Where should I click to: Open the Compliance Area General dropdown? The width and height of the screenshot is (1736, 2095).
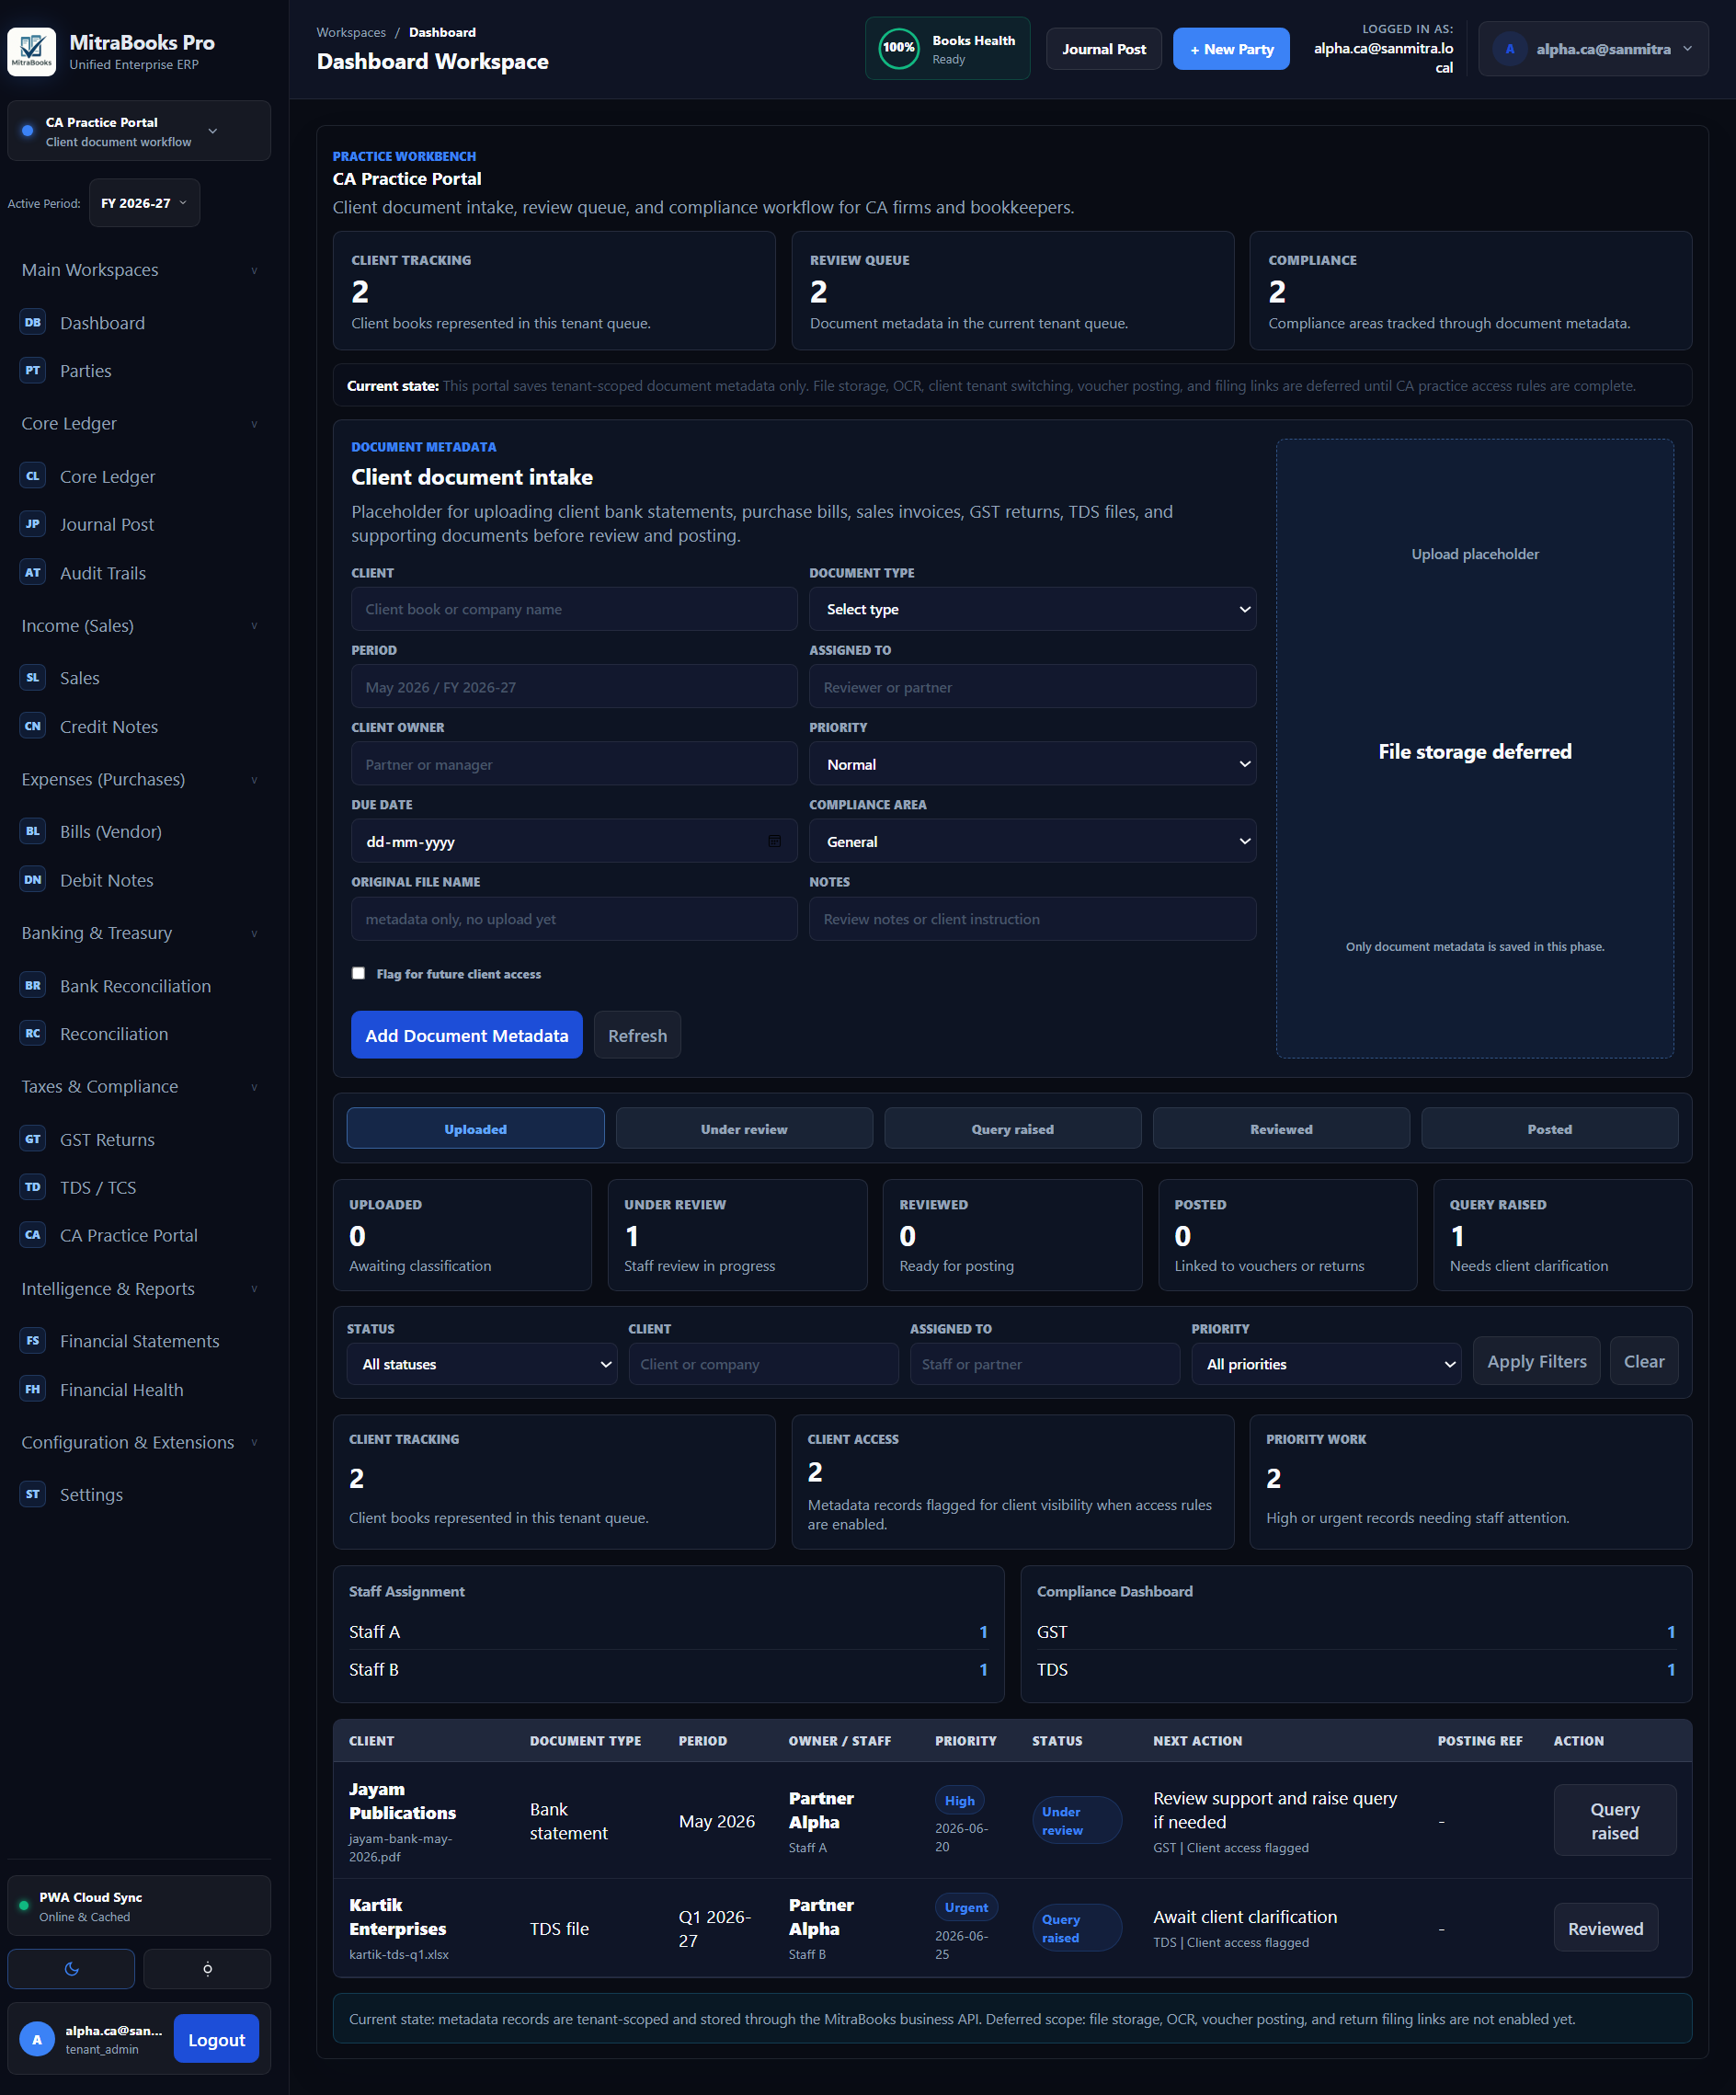coord(1032,841)
